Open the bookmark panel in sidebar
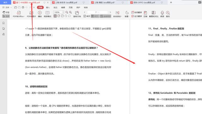 coord(3,23)
